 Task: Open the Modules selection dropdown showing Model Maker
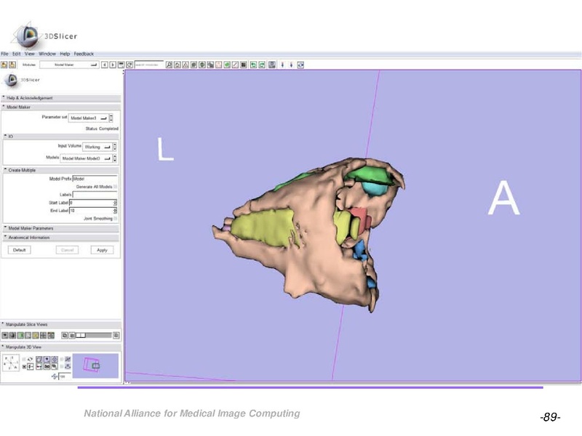pyautogui.click(x=69, y=65)
